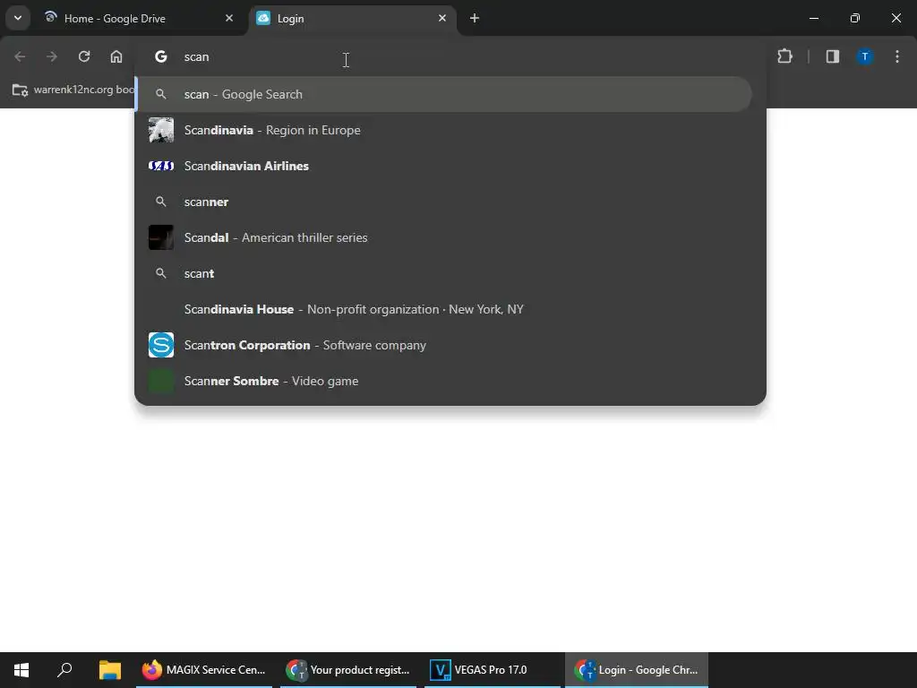
Task: Go forward with the forward arrow
Action: pyautogui.click(x=52, y=56)
